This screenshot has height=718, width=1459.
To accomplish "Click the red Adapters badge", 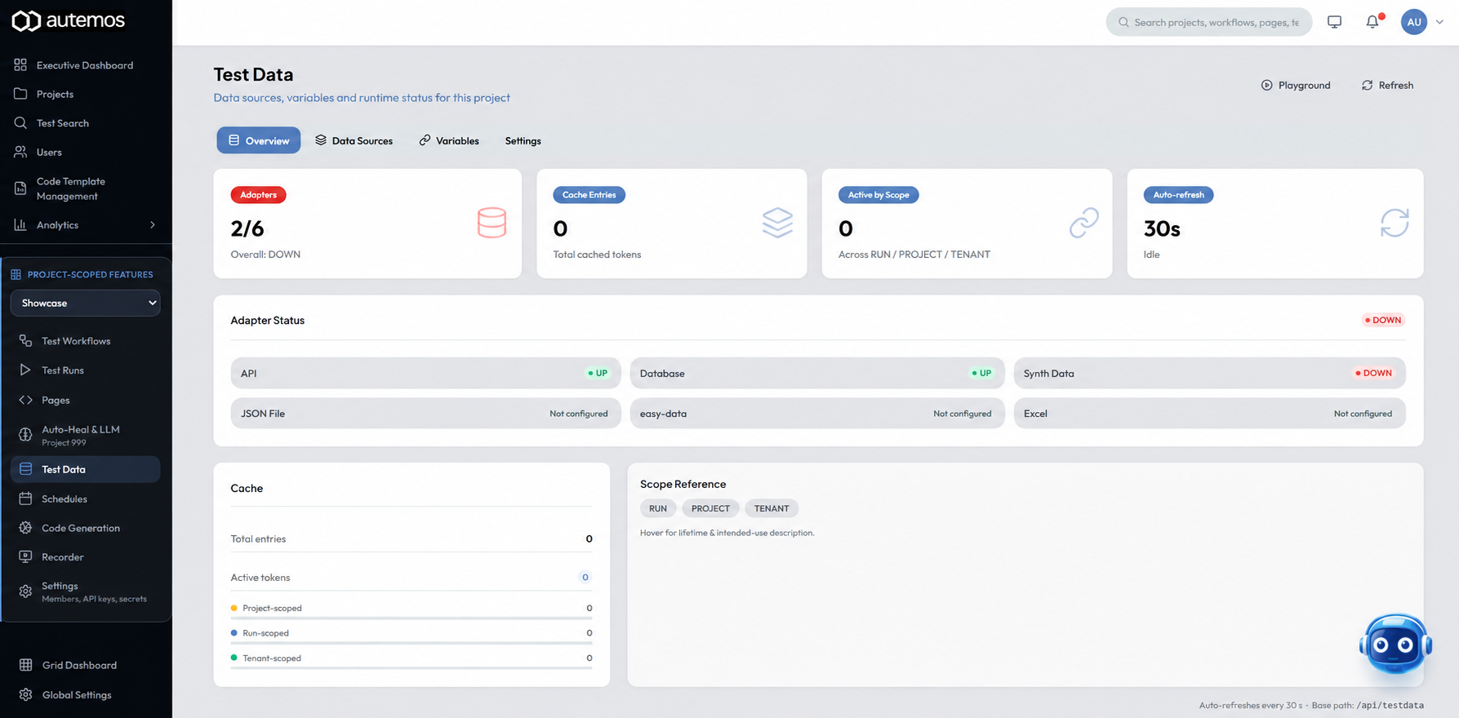I will tap(258, 194).
